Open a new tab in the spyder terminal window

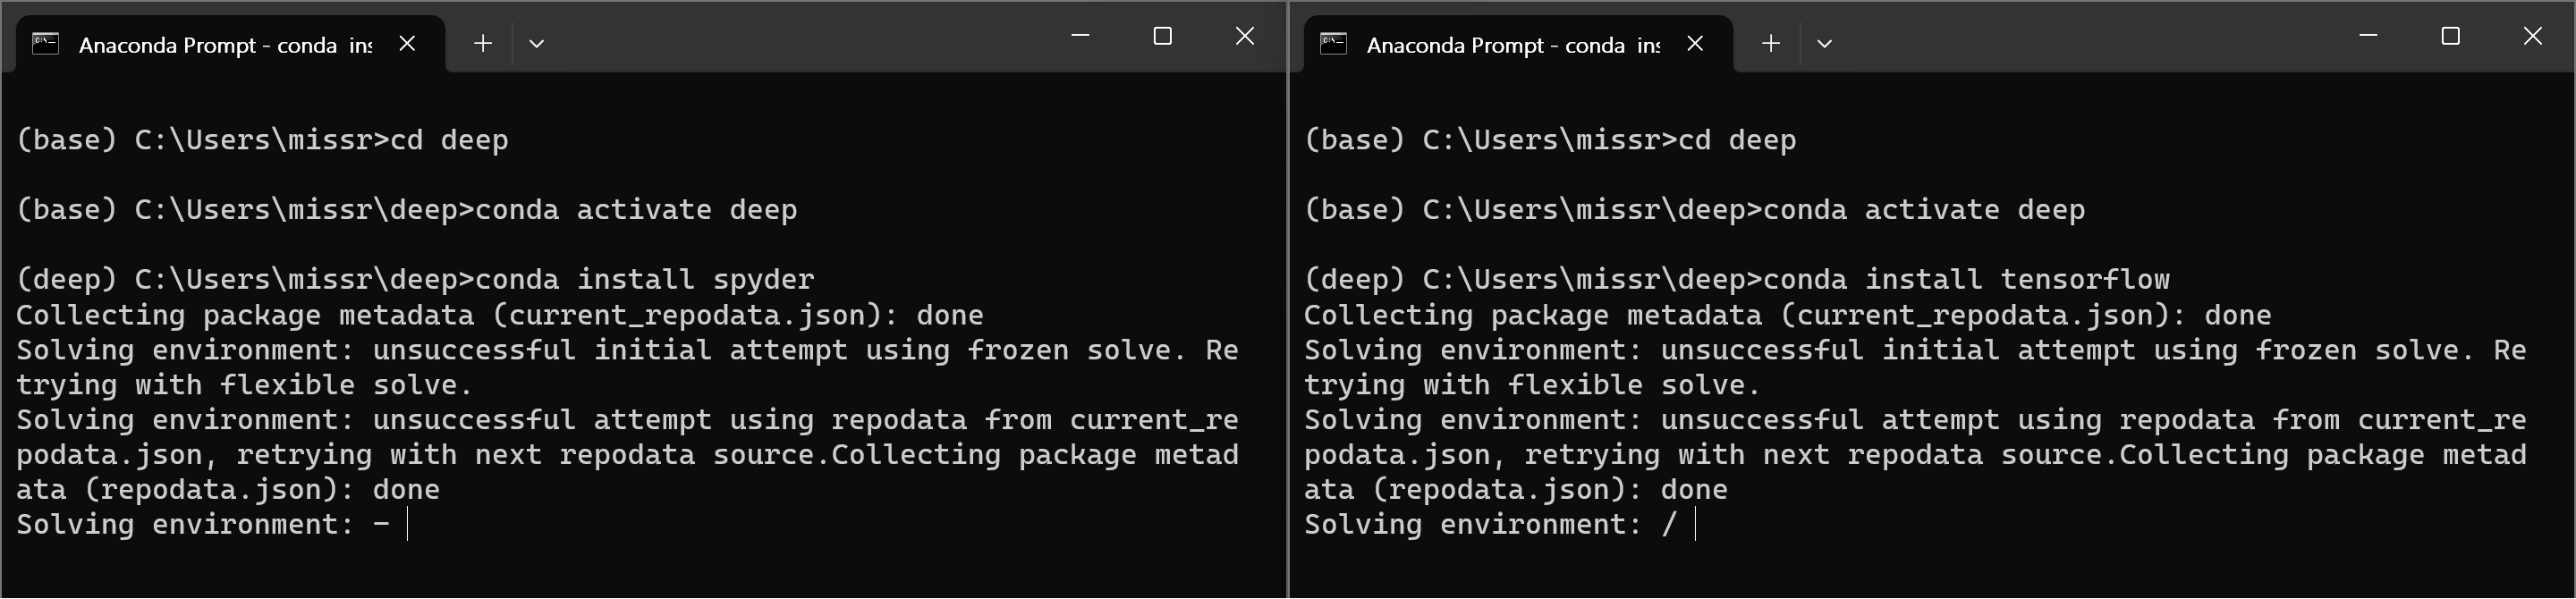pos(483,43)
